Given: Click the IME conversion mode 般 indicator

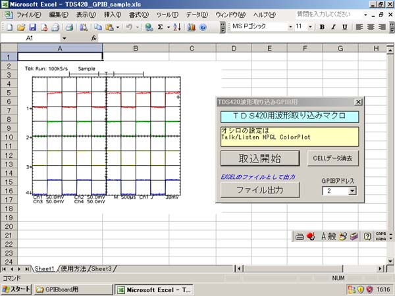Looking at the screenshot, I should [x=332, y=236].
